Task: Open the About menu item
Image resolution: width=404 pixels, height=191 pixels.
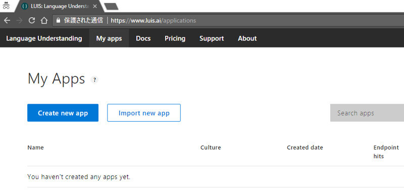Action: [247, 38]
